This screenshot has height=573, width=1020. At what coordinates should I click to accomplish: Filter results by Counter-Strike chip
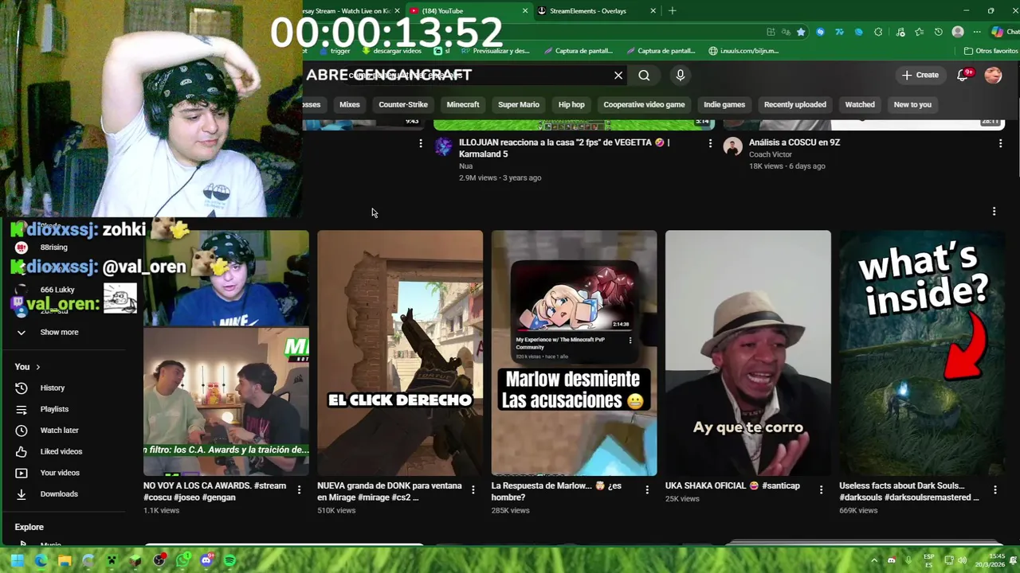pos(403,104)
